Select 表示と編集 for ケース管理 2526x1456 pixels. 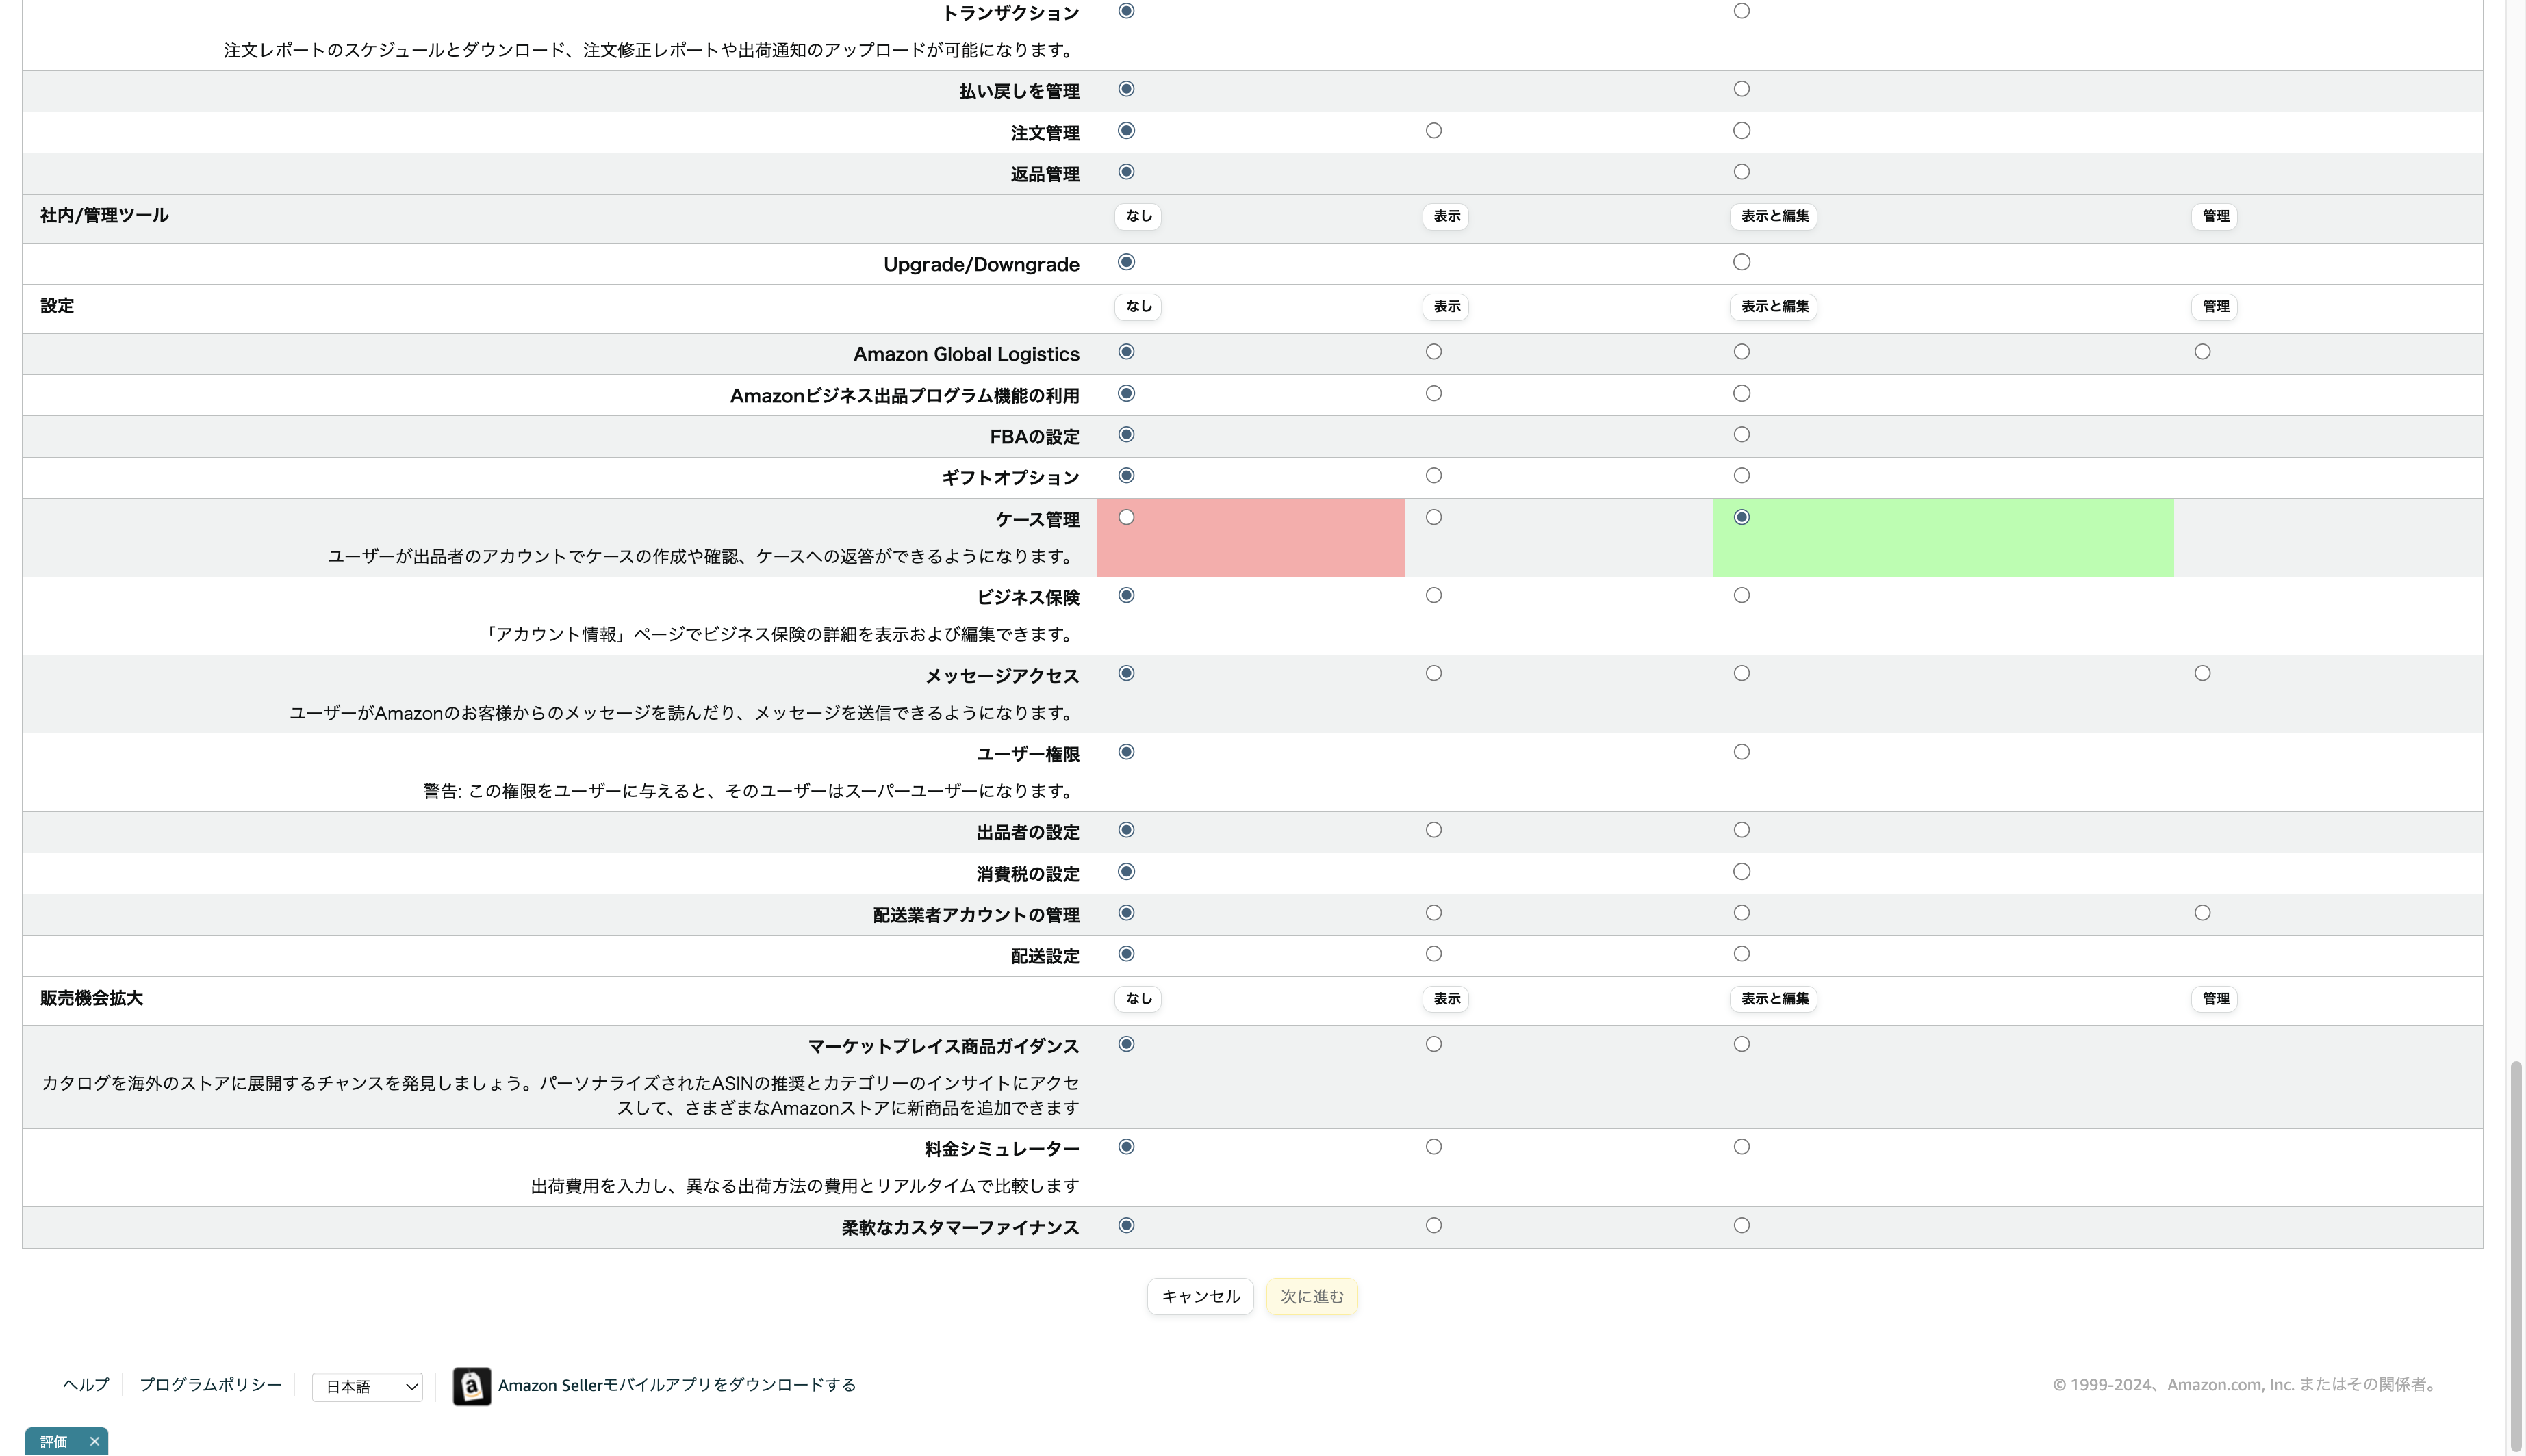1742,517
